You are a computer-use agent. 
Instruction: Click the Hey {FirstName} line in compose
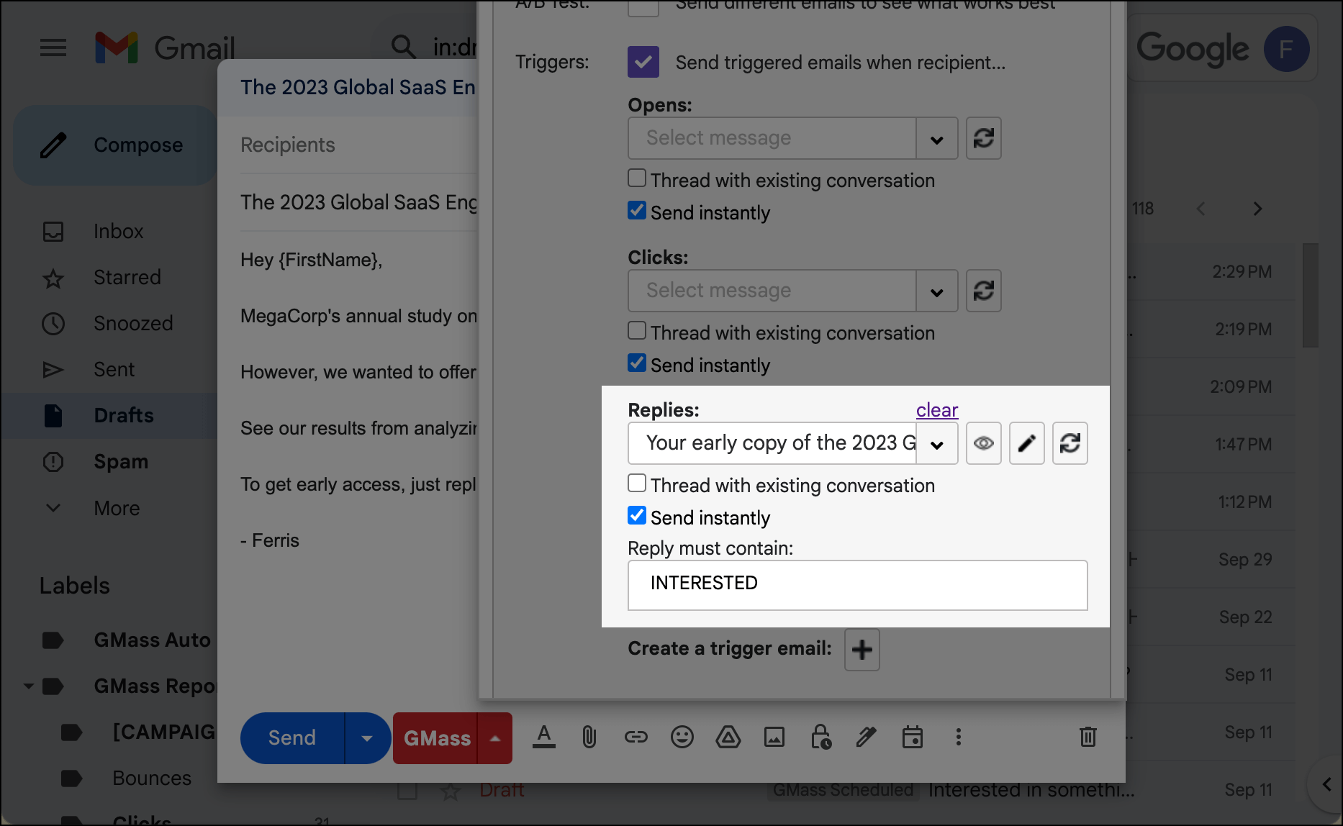(x=312, y=260)
